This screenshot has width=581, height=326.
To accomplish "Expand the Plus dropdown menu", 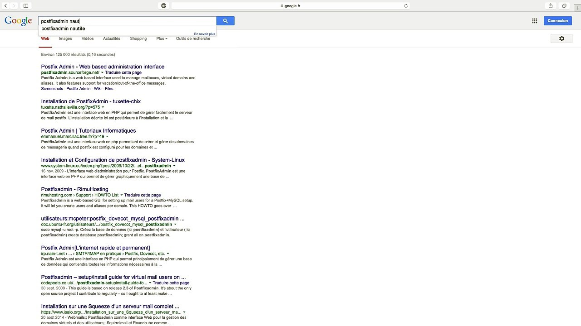I will click(162, 38).
